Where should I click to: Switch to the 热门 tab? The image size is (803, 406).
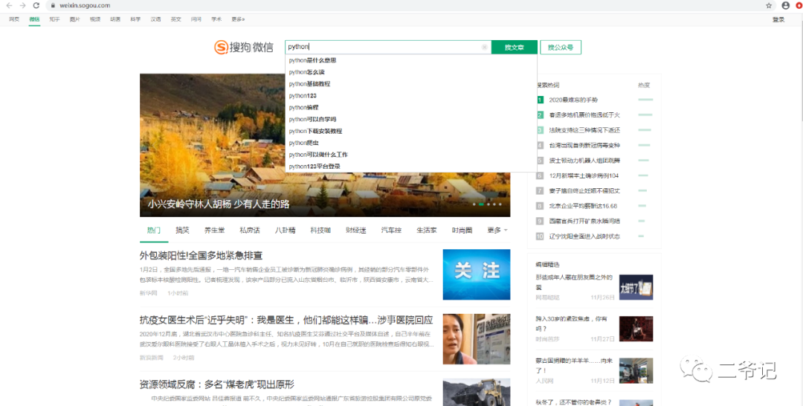[x=154, y=231]
